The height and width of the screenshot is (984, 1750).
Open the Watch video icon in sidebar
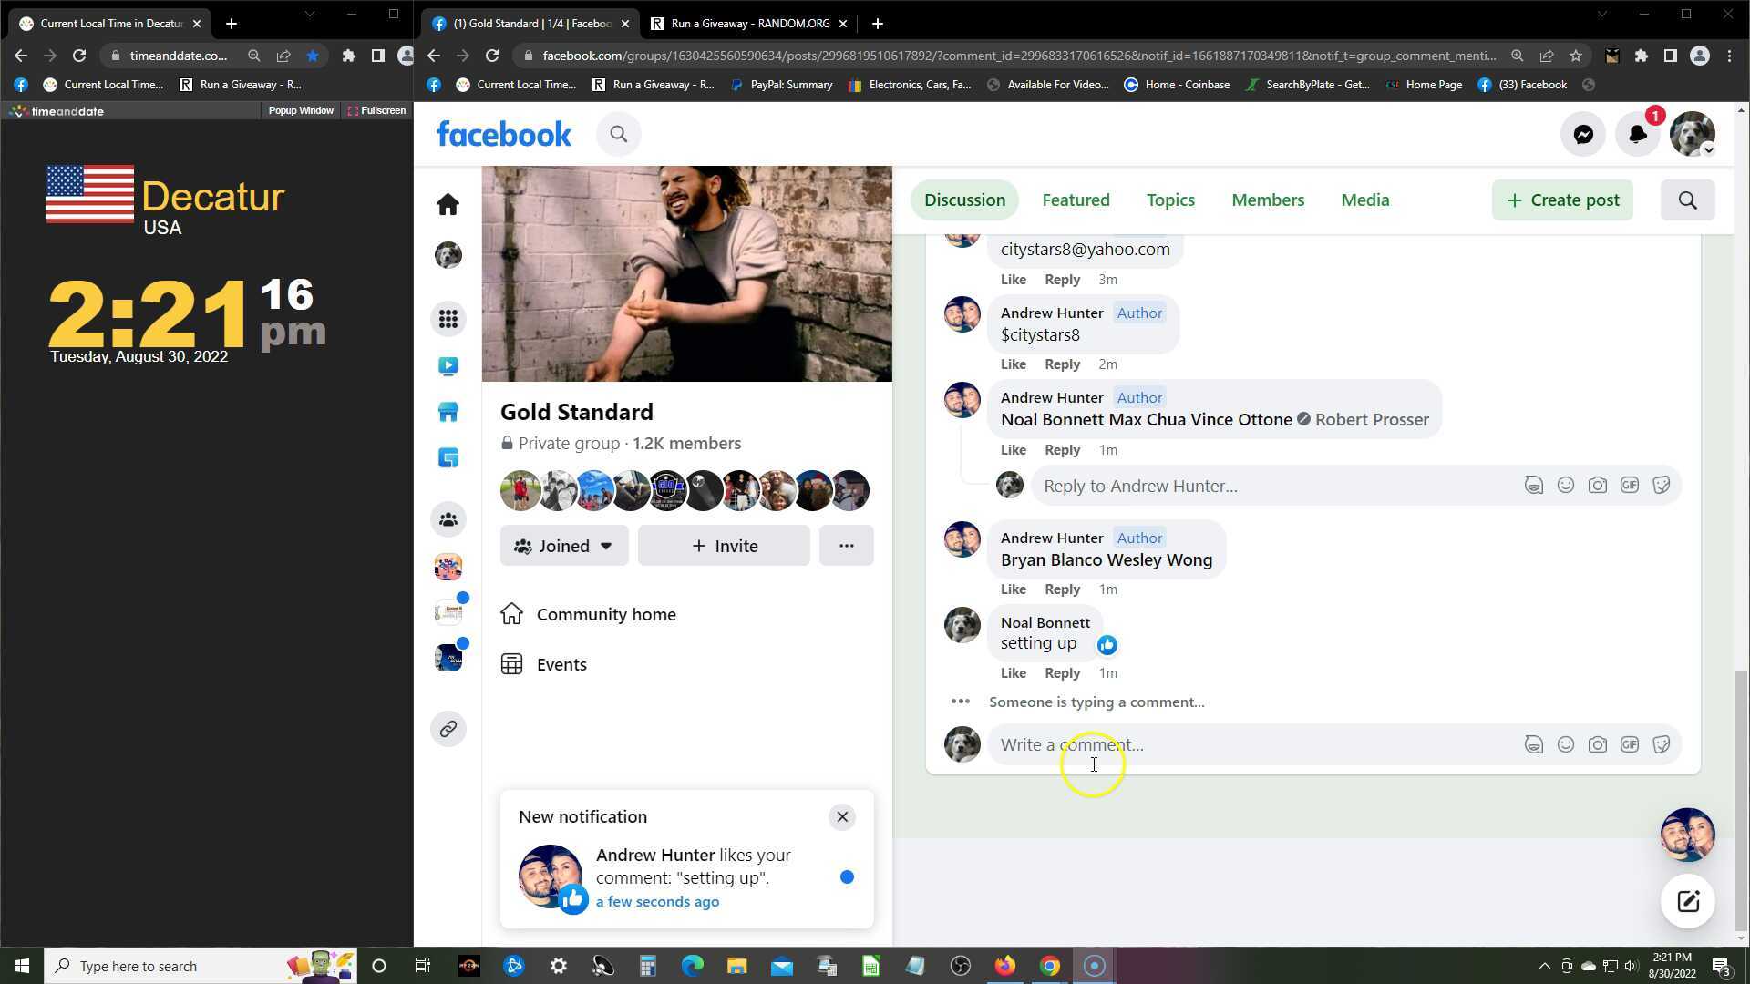point(448,366)
